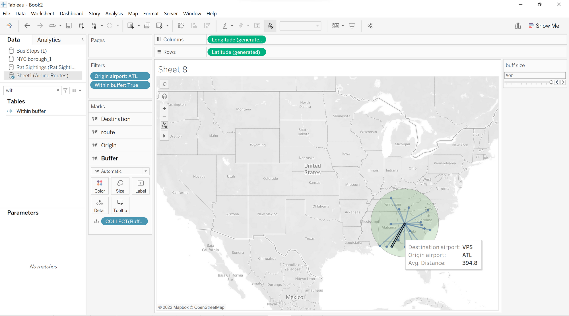Click the map search magnifier icon
Viewport: 569px width, 316px height.
tap(164, 84)
